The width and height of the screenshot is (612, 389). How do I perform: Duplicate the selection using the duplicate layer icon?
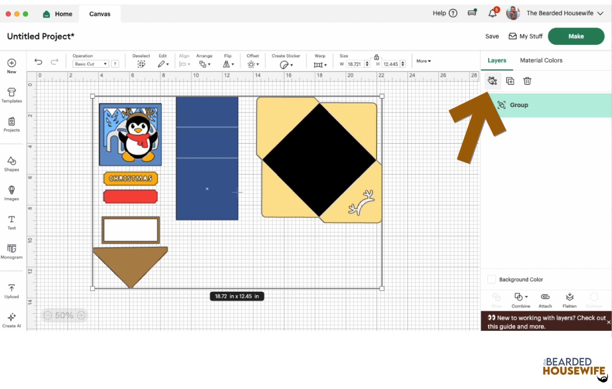click(x=510, y=81)
